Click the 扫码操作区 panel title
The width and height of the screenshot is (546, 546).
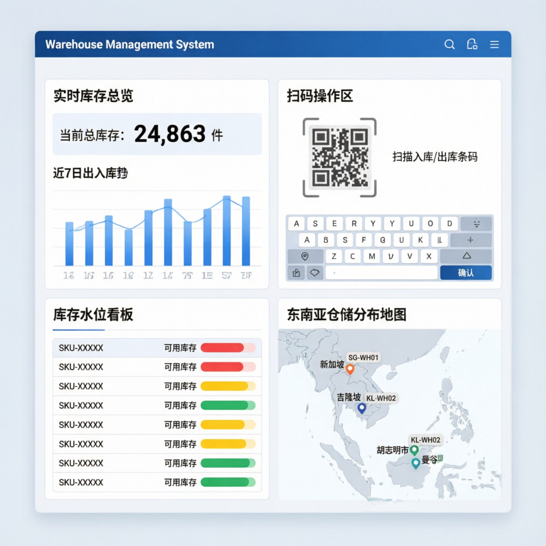[320, 96]
